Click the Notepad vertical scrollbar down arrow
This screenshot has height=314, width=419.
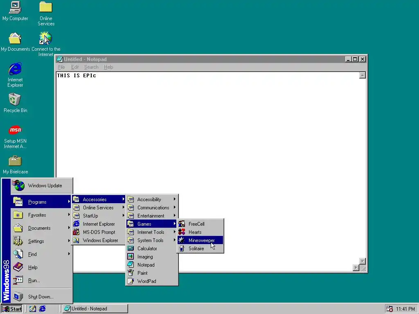(x=363, y=261)
